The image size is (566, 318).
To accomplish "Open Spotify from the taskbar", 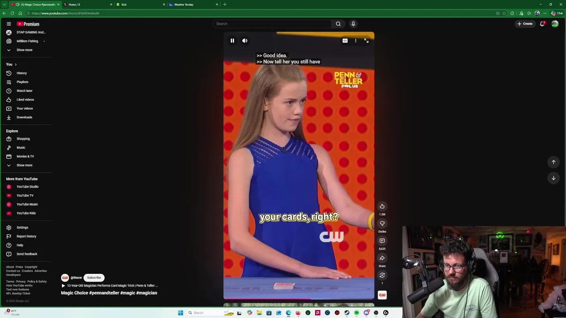I will tap(356, 313).
